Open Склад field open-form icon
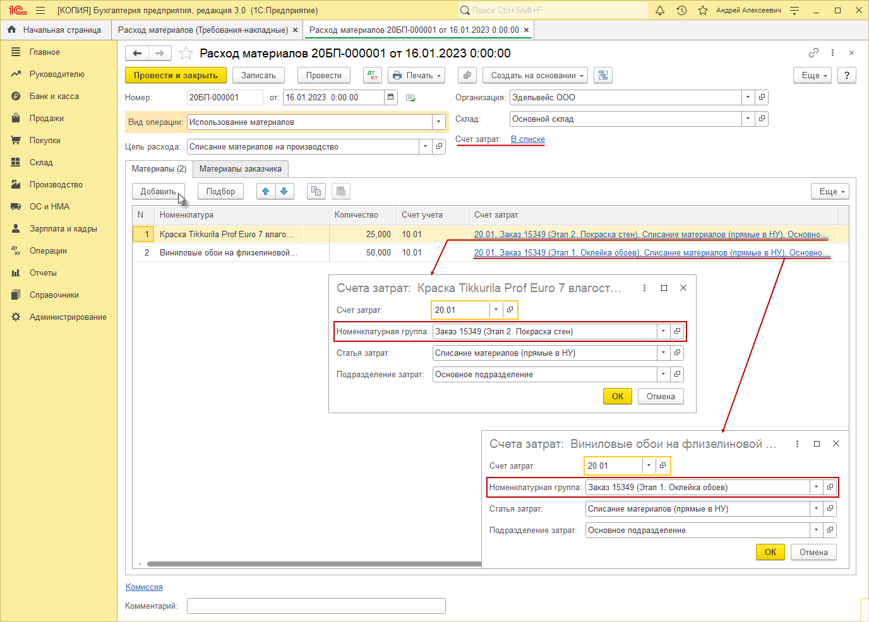 pyautogui.click(x=762, y=119)
